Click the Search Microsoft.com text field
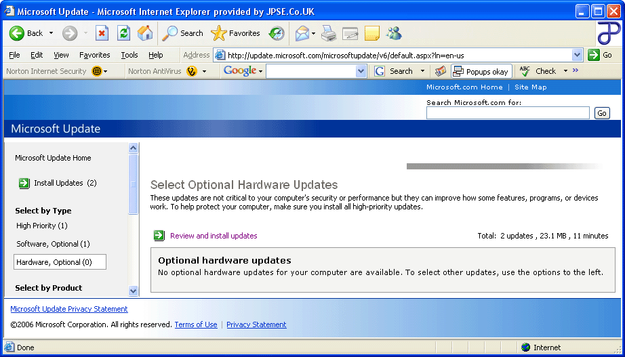 point(508,113)
